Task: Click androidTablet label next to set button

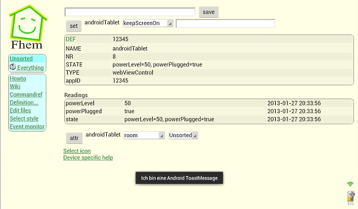Action: click(x=102, y=22)
